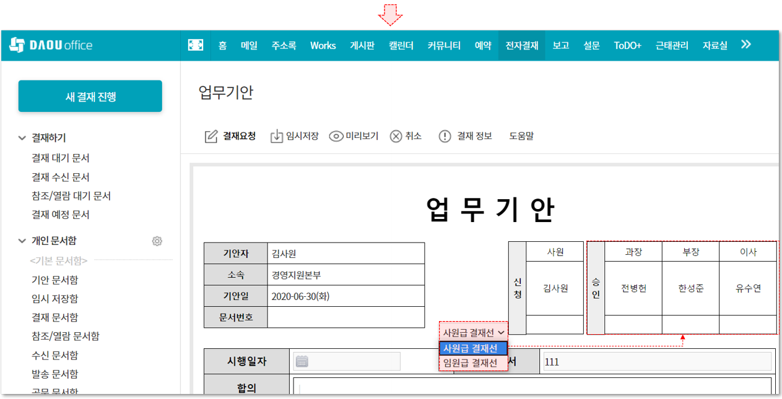Viewport: 782px width, 399px height.
Task: Open 결재 정보 info icon
Action: tap(445, 136)
